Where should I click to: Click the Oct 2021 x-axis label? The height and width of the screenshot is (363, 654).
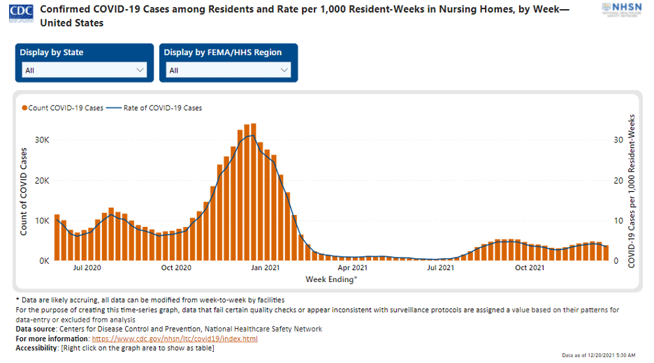pos(530,267)
